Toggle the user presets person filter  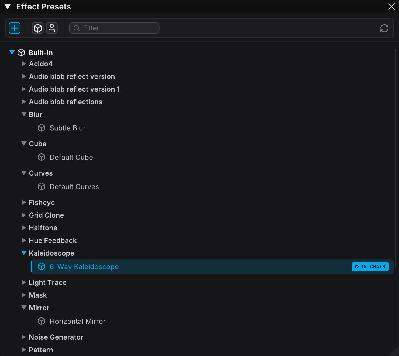[x=52, y=28]
